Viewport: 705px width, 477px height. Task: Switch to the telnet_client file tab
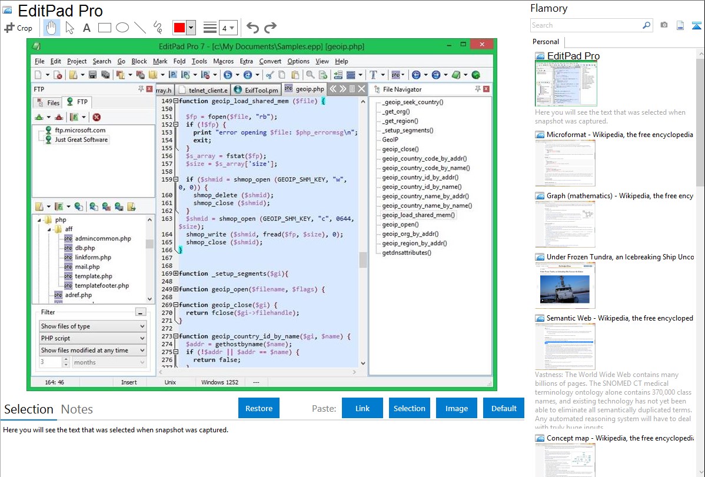click(203, 90)
